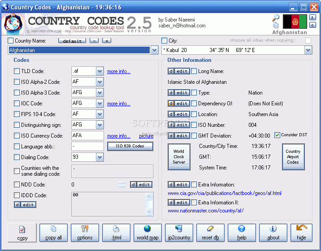Image resolution: width=321 pixels, height=251 pixels.
Task: Click the default button
Action: pos(72,41)
